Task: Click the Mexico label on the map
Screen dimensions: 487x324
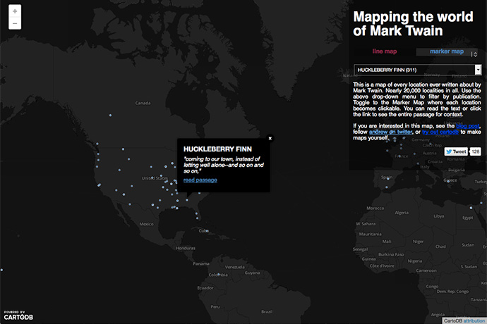Action: (146, 224)
